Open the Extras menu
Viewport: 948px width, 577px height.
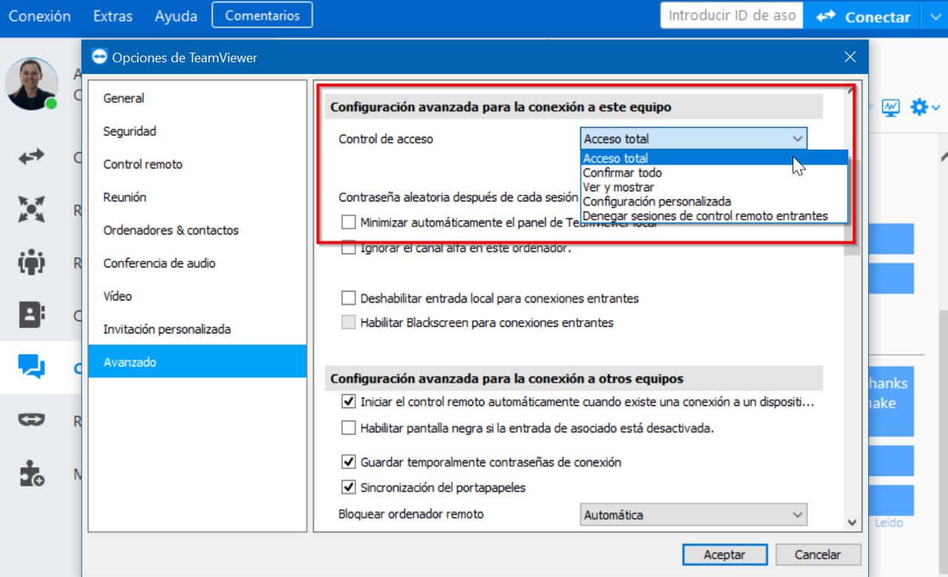(x=113, y=16)
